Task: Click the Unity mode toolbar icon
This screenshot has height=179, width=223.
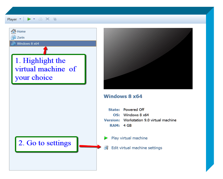Action: [55, 19]
